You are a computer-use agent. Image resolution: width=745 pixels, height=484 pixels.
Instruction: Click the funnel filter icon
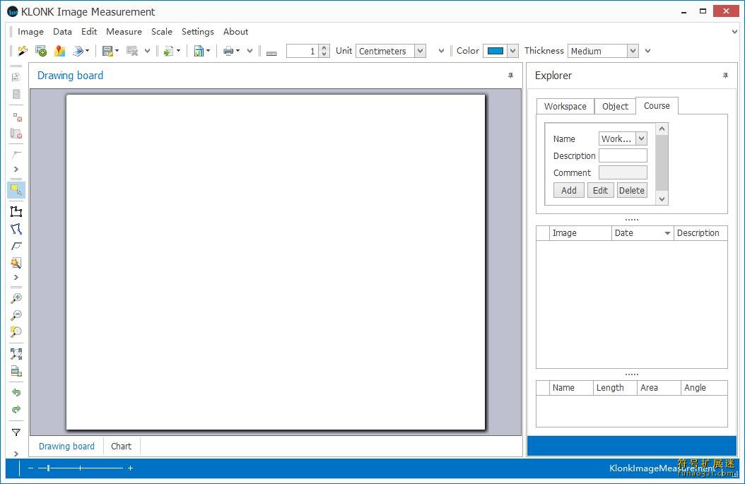pyautogui.click(x=16, y=432)
